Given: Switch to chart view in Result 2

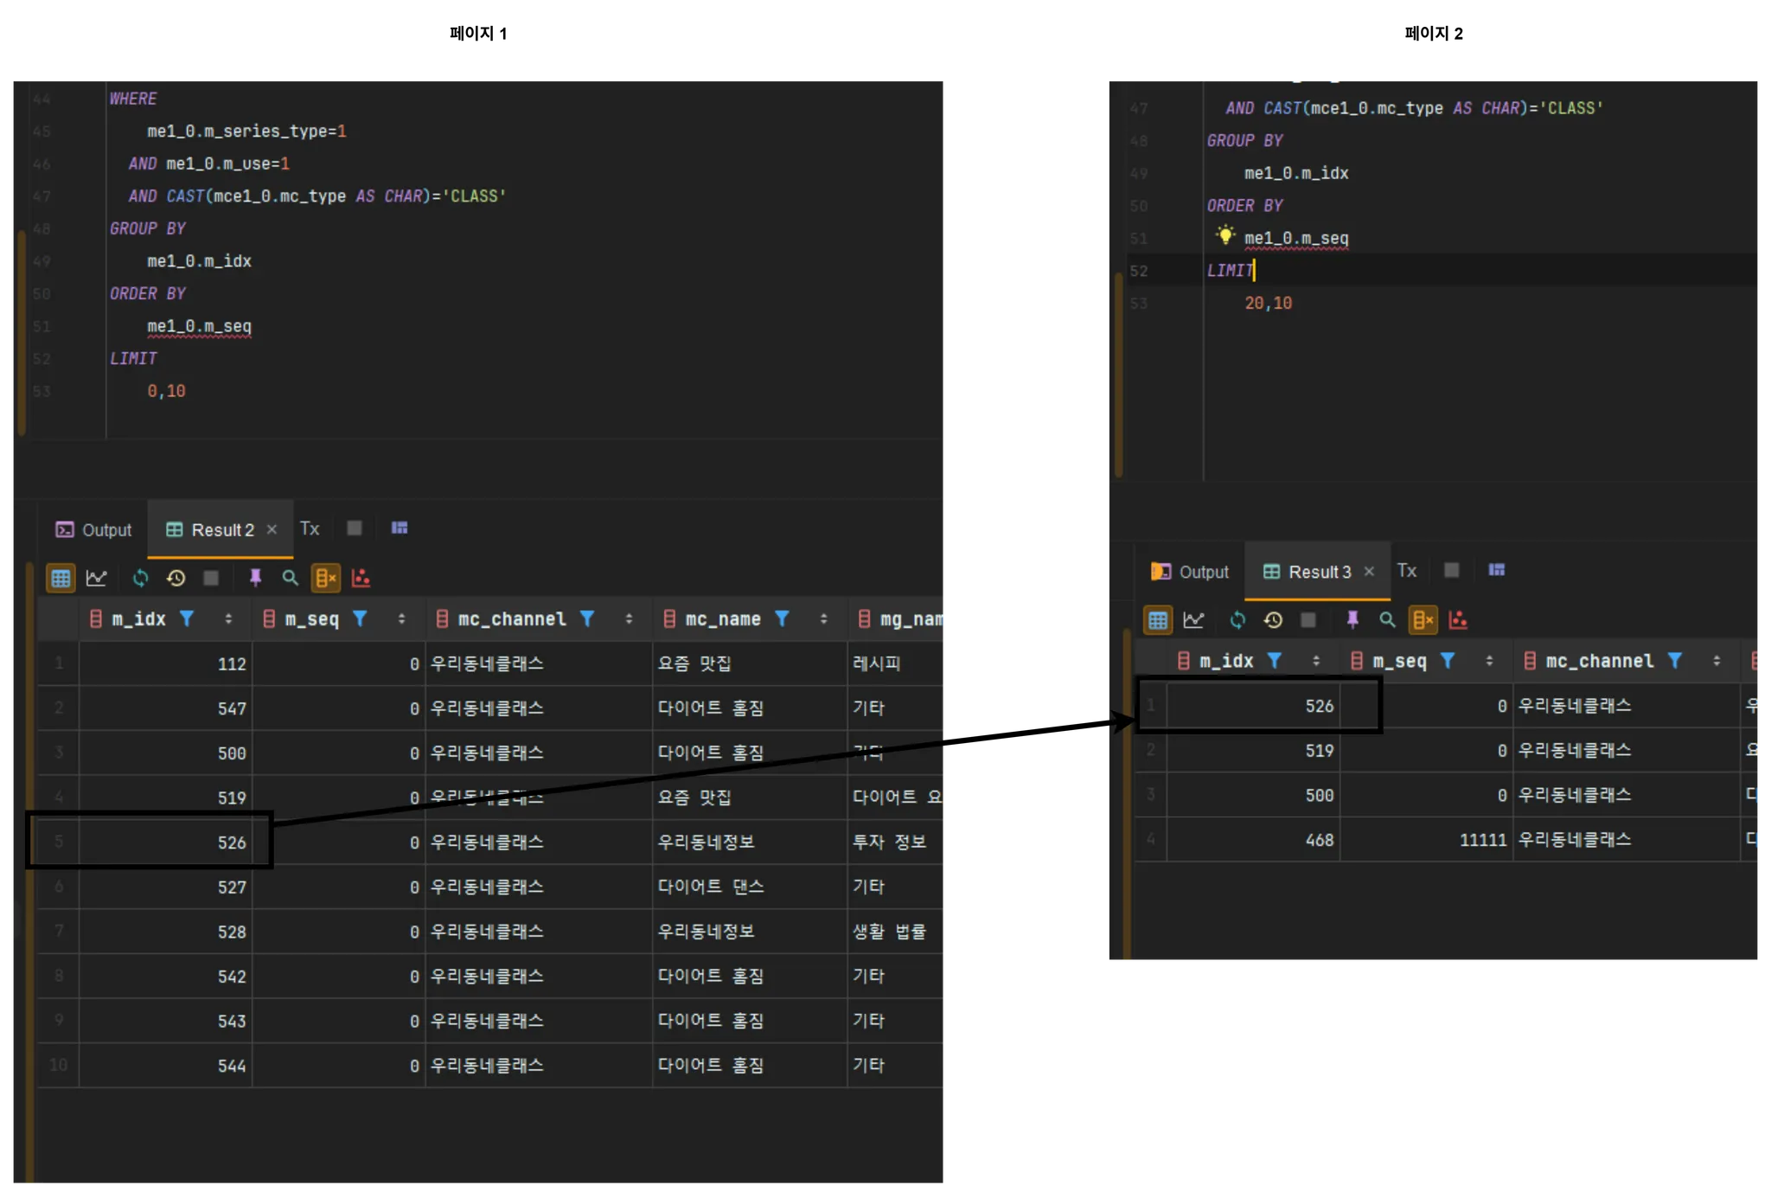Looking at the screenshot, I should point(97,578).
